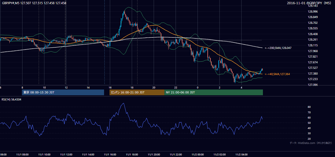The image size is (335, 157).
Task: Click the GBPJPY# M5 header text
Action: [x=34, y=3]
